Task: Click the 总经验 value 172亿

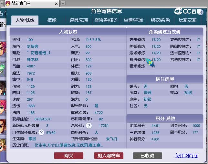Action: click(104, 126)
